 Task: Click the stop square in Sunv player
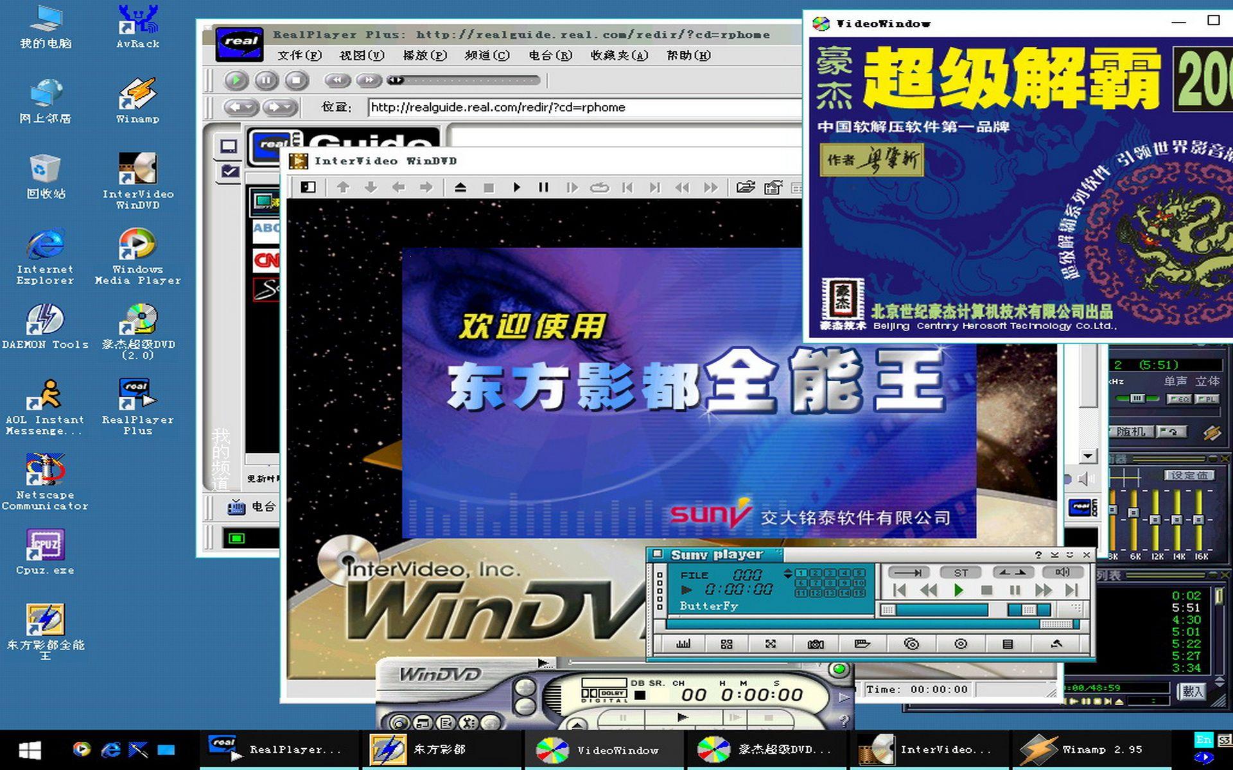987,590
